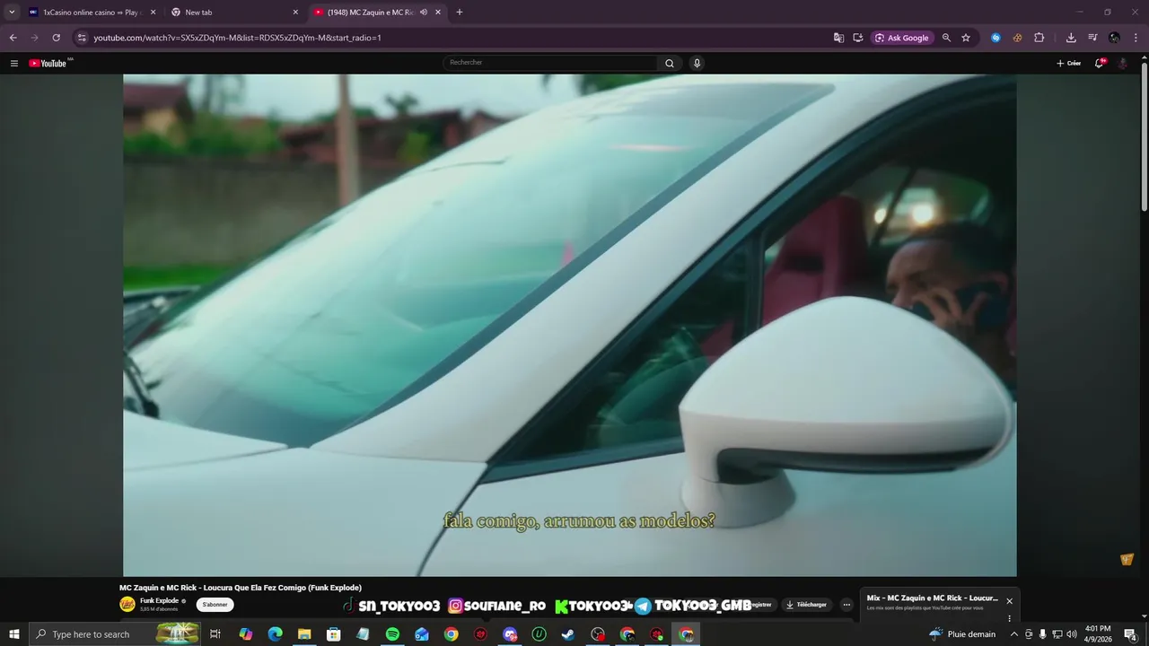
Task: Open the Funk Explode channel avatar
Action: [127, 604]
